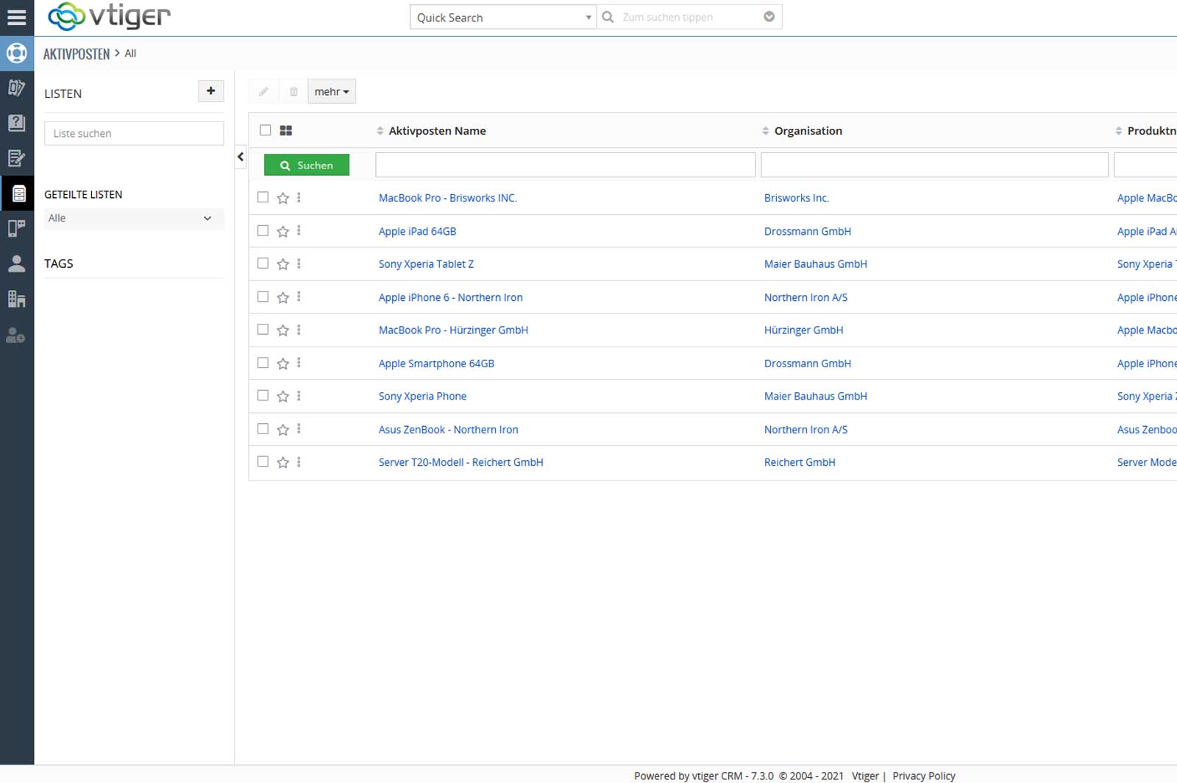Sort by Aktivposten Name column
The height and width of the screenshot is (783, 1177).
coord(437,131)
